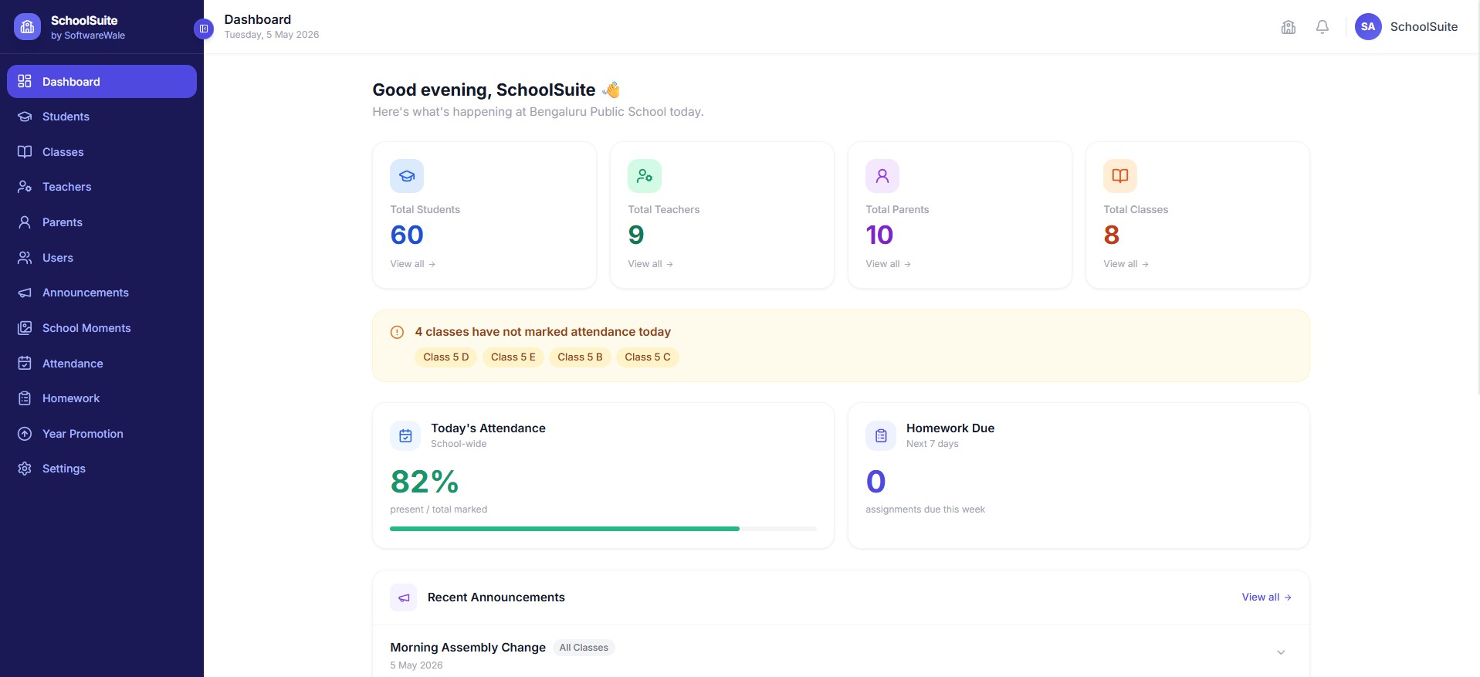
Task: Click the Recent Announcements megaphone icon
Action: click(404, 597)
